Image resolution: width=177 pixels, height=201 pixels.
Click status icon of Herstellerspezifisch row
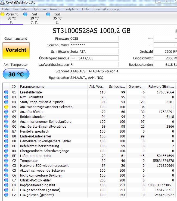[x=6, y=131]
